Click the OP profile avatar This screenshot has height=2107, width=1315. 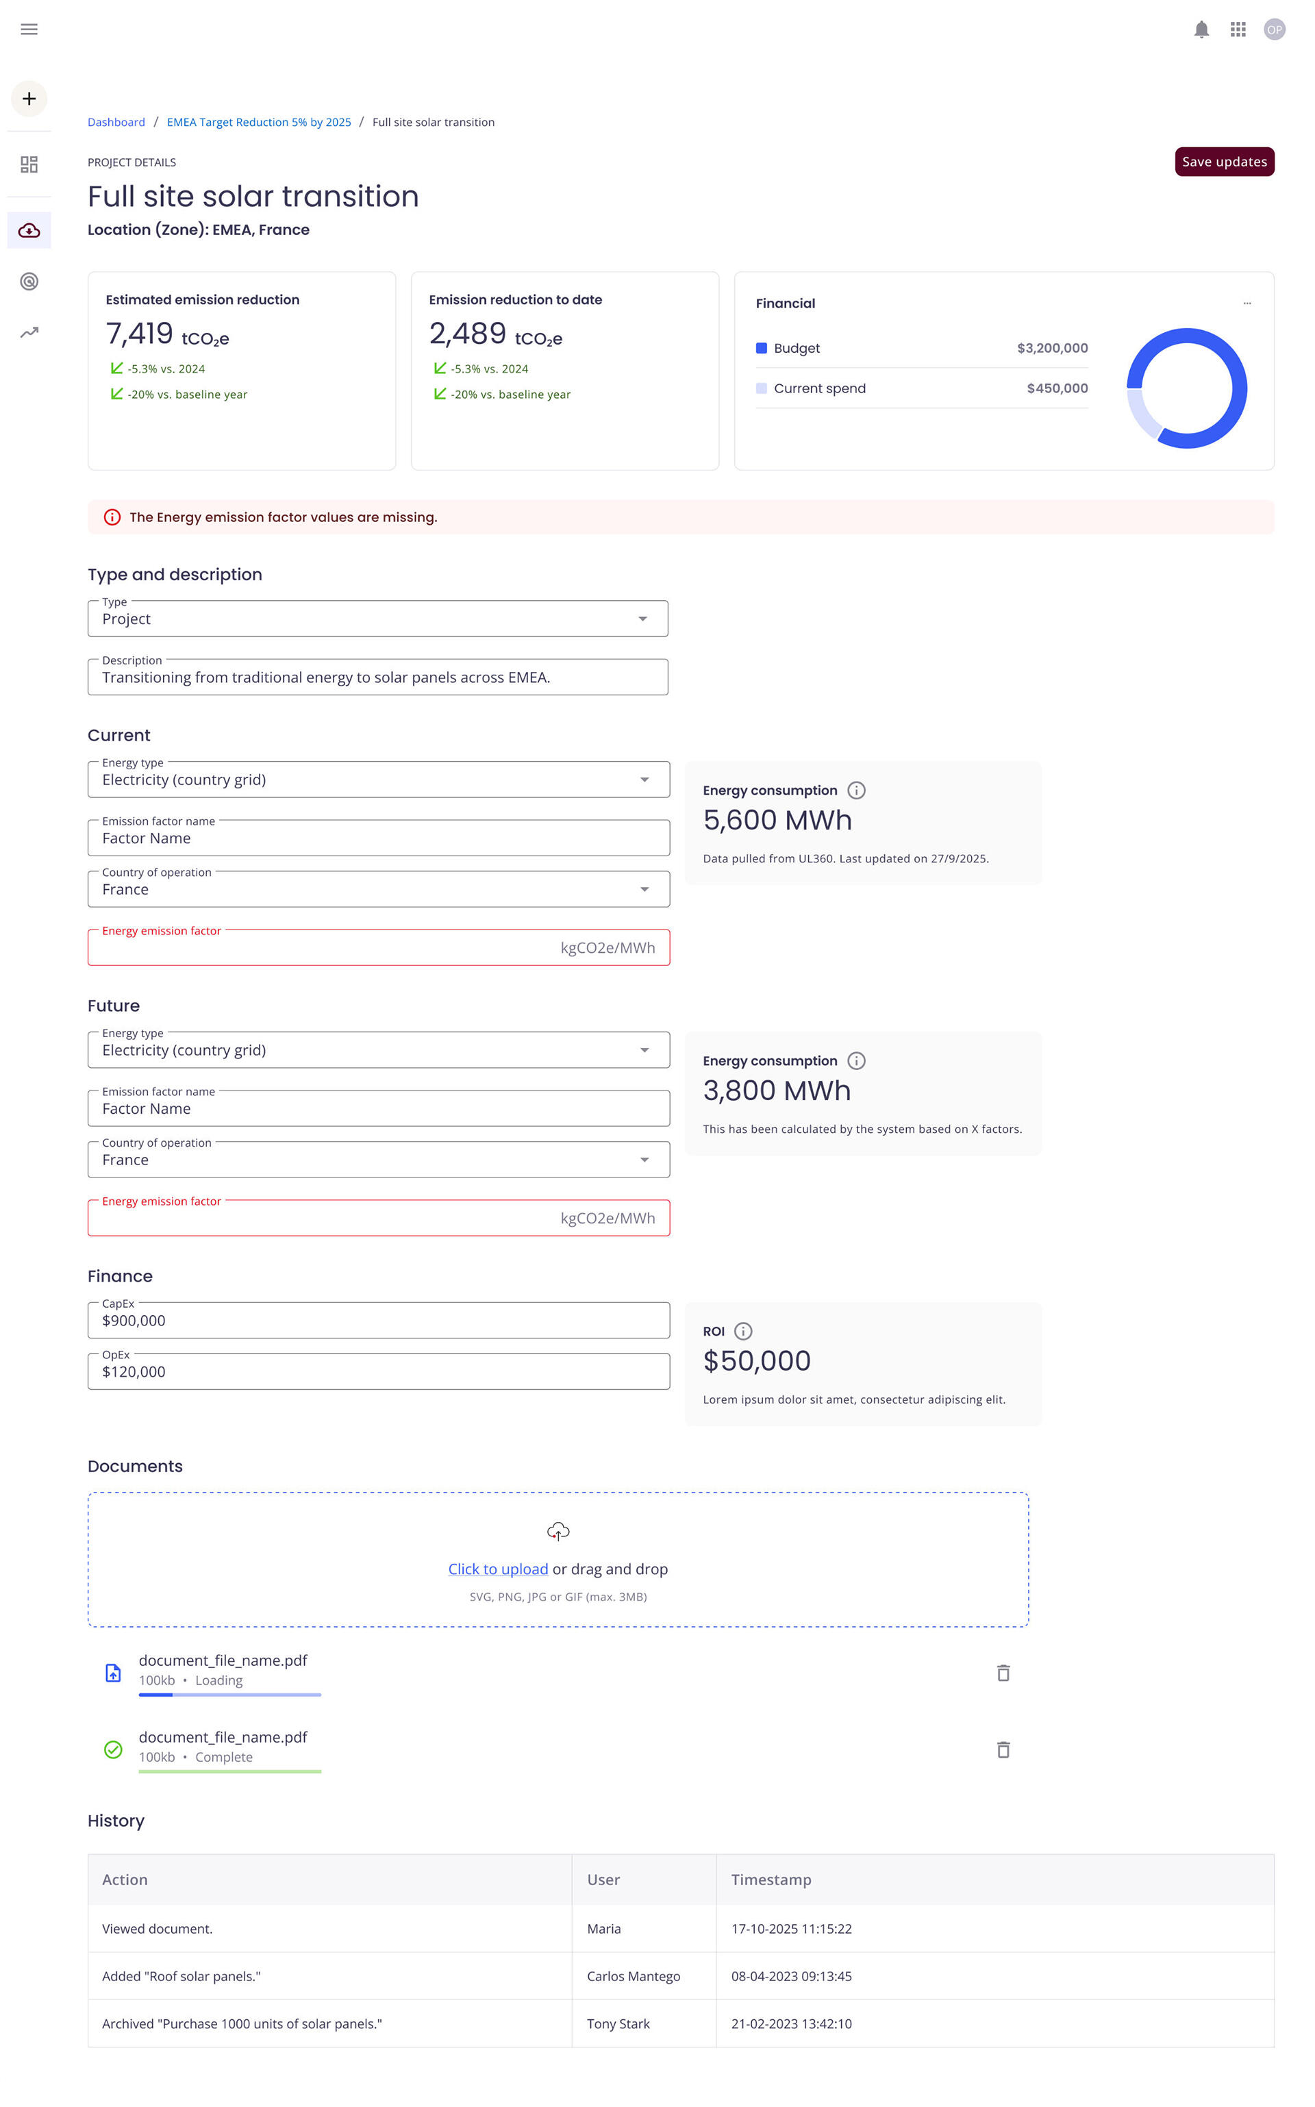pyautogui.click(x=1274, y=29)
